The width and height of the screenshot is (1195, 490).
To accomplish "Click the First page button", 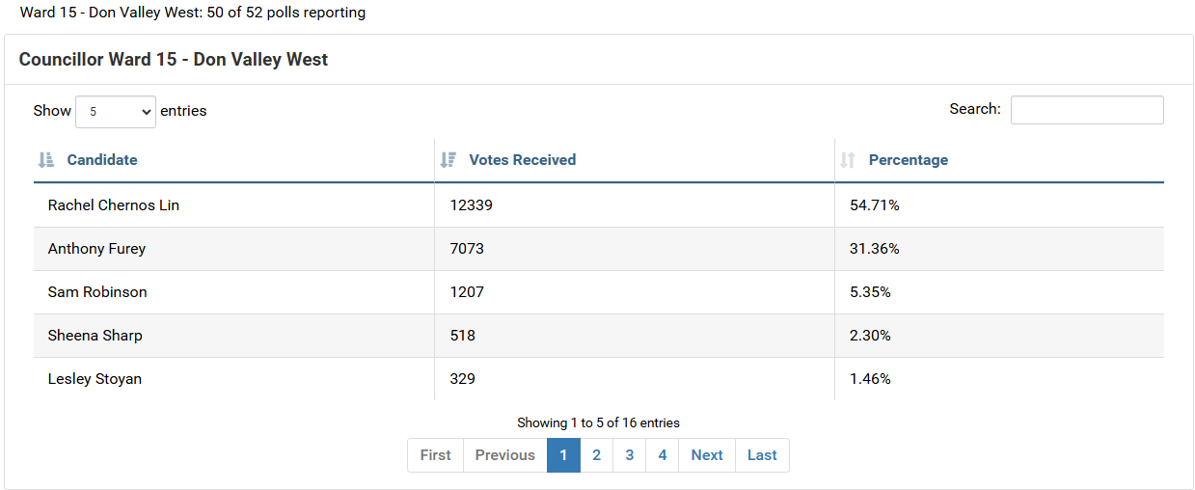I will coord(435,455).
